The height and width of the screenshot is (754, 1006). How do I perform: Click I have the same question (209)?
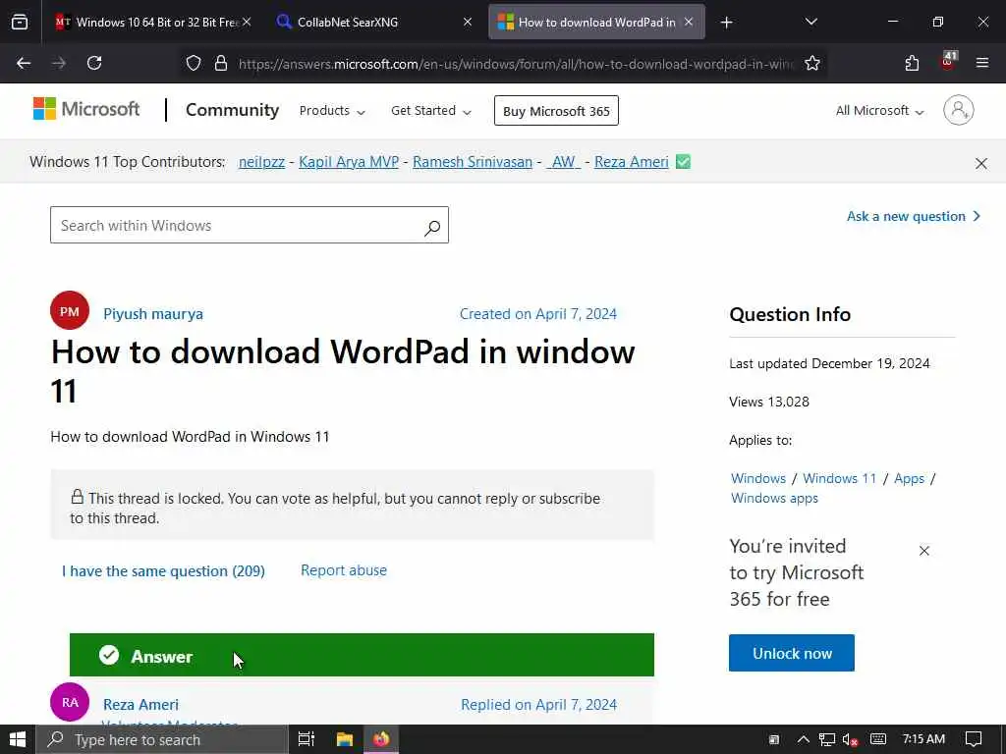[164, 570]
